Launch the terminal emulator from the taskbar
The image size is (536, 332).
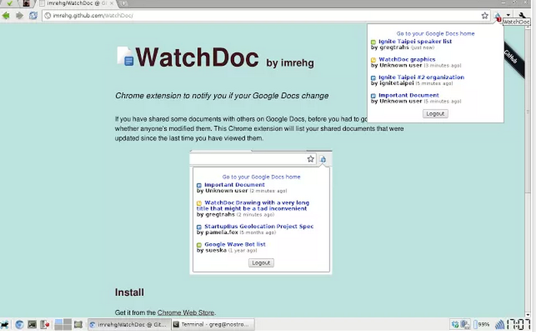32,324
